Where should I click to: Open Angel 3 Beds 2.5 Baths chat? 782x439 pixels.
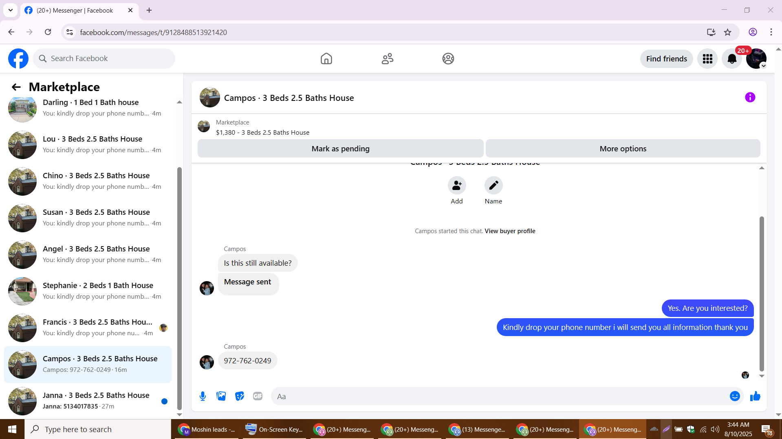88,255
